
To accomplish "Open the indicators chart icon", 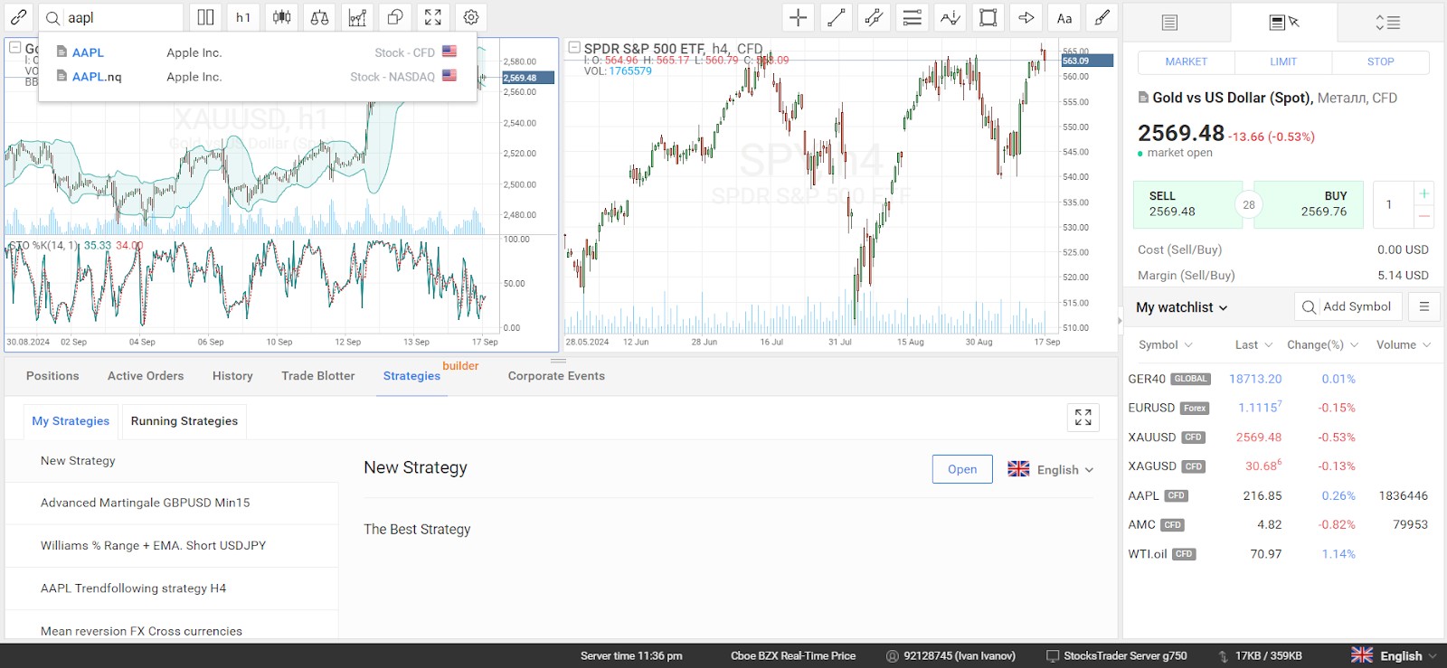I will (x=357, y=17).
